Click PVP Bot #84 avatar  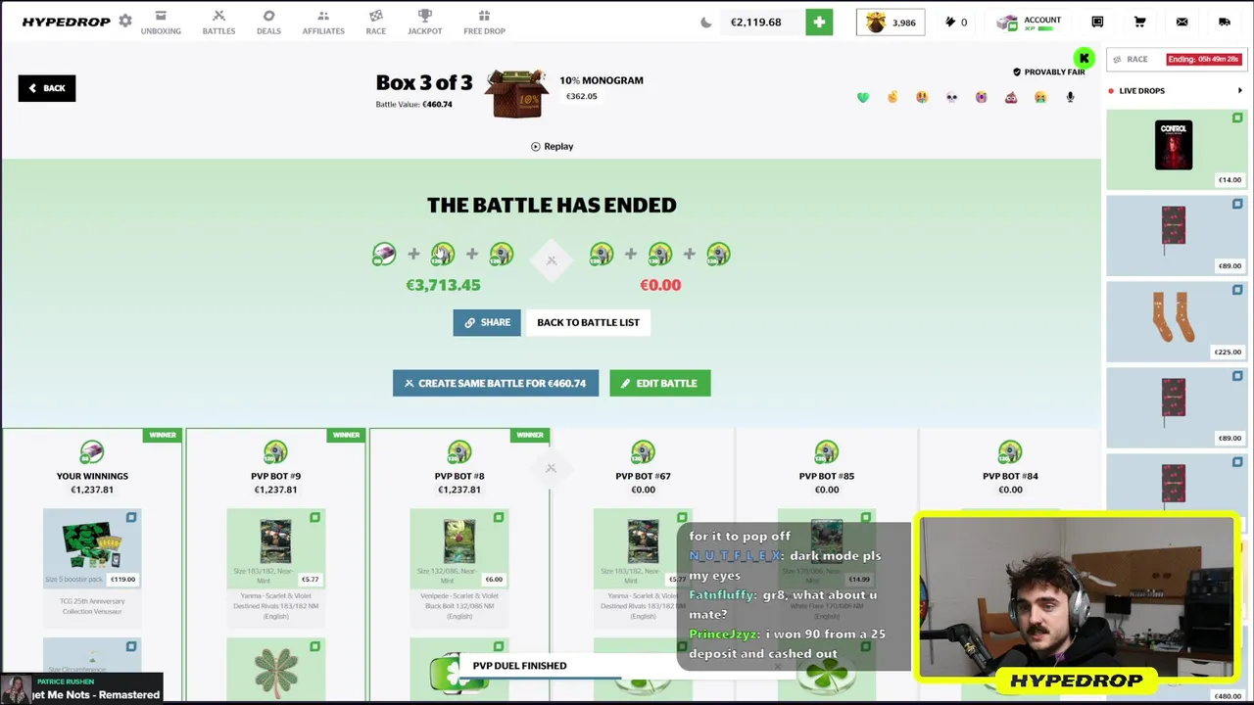(x=1010, y=452)
